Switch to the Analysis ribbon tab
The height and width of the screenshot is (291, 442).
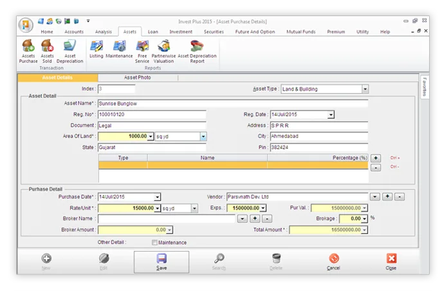(104, 32)
